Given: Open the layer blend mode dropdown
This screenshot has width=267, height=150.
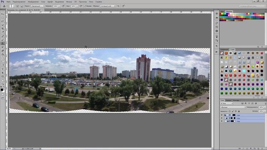Looking at the screenshot, I should [233, 107].
